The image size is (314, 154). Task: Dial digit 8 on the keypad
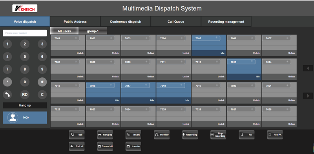(x=25, y=70)
